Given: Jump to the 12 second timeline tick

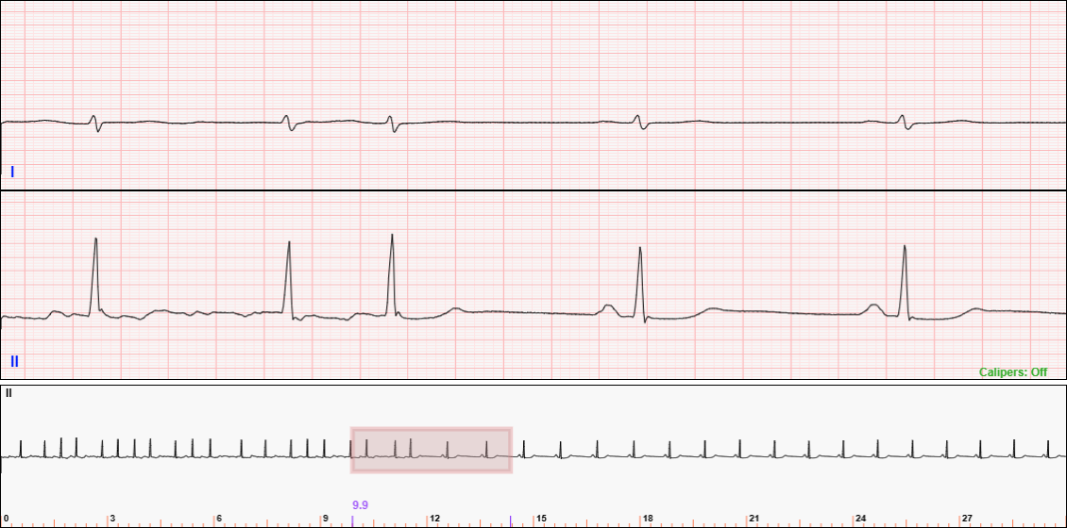Looking at the screenshot, I should [x=434, y=519].
